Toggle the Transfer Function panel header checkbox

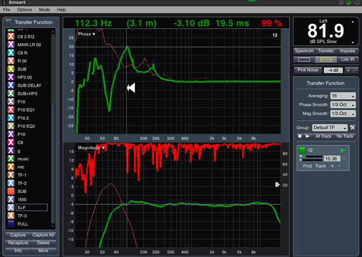[x=9, y=22]
